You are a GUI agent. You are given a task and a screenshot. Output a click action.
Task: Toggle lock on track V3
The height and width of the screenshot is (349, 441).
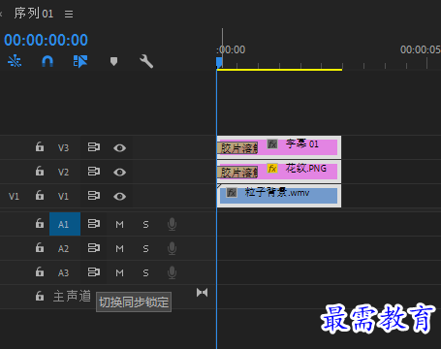[40, 147]
